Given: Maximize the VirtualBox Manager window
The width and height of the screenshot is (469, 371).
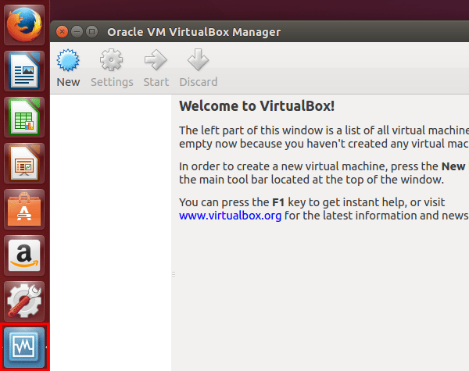Looking at the screenshot, I should point(92,32).
